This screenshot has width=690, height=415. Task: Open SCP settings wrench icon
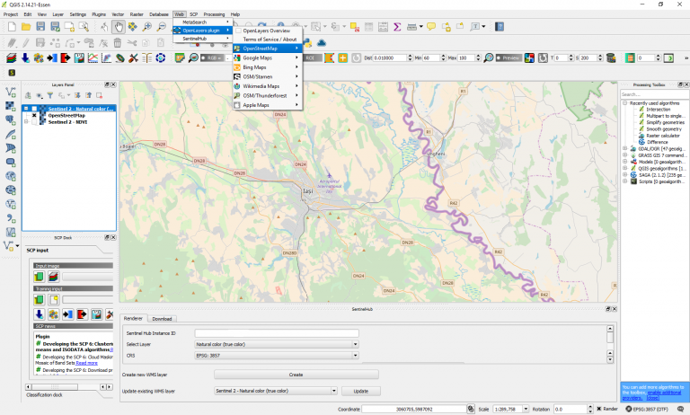pyautogui.click(x=133, y=57)
